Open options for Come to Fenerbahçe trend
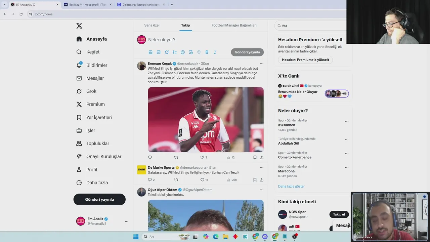 (x=347, y=154)
